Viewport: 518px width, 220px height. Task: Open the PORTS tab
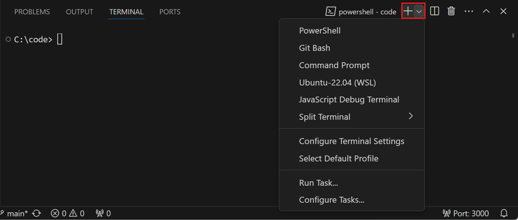point(170,12)
